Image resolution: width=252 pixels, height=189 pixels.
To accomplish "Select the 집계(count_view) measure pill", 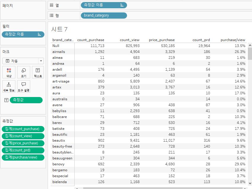I will [x=23, y=136].
